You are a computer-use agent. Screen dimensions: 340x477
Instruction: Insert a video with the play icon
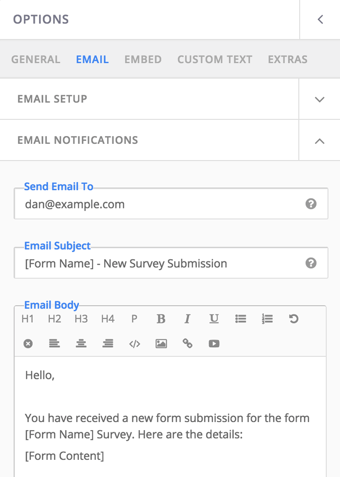pos(214,344)
